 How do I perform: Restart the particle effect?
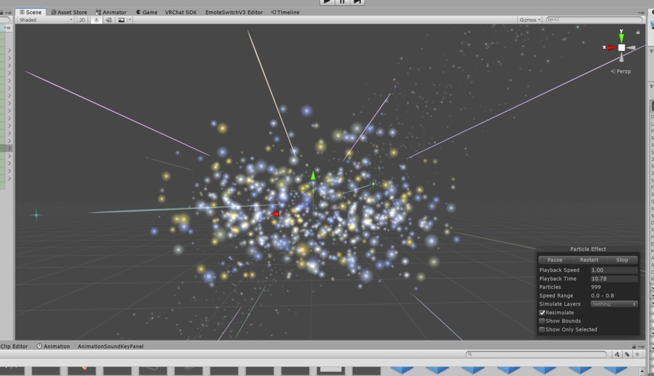click(x=589, y=260)
